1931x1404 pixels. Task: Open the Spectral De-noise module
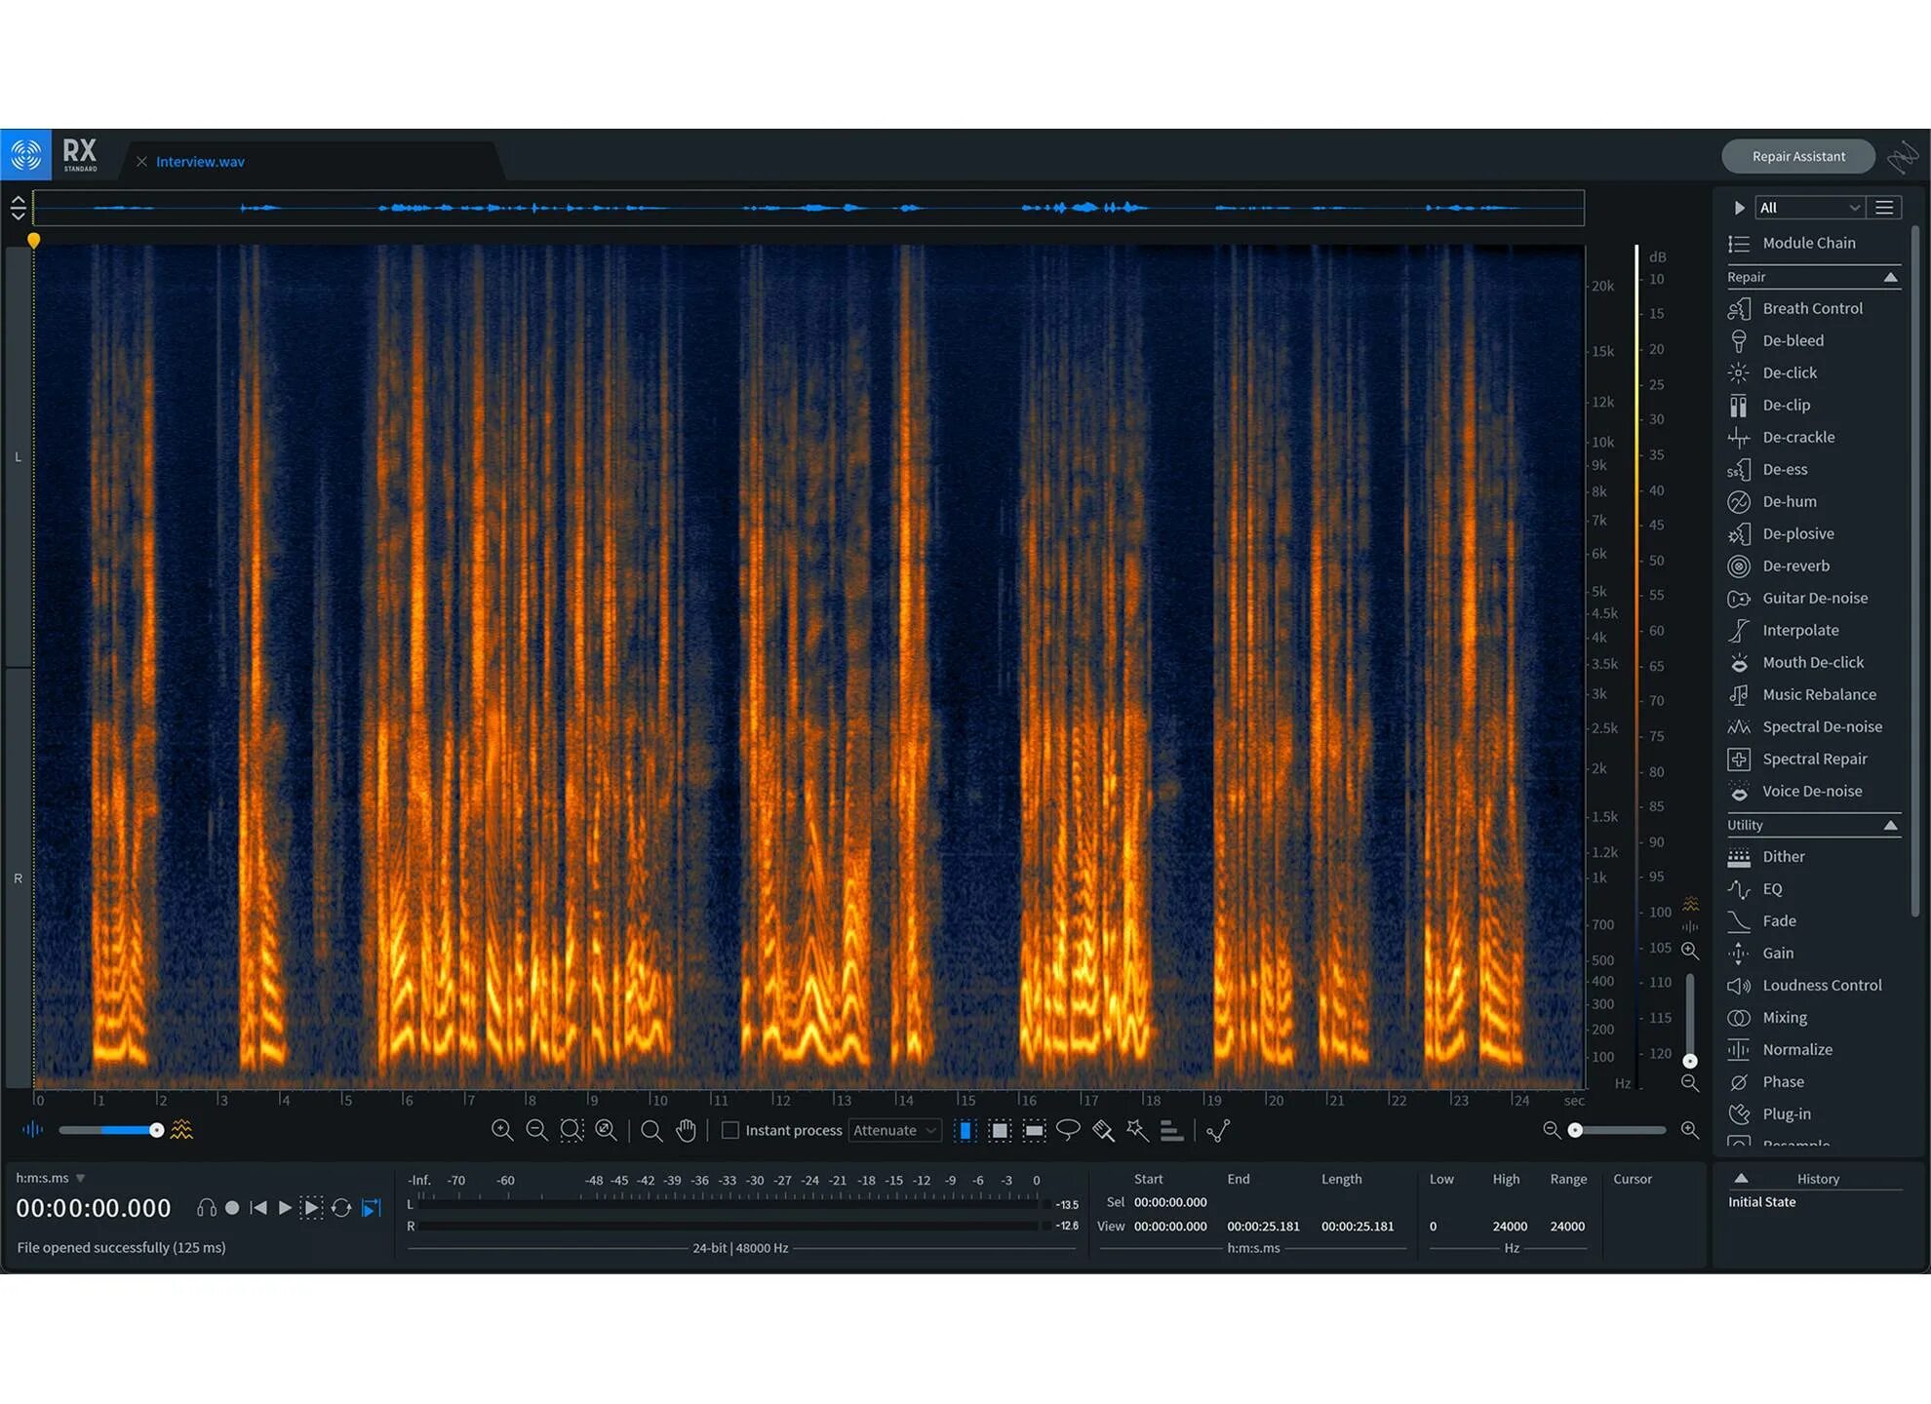[x=1821, y=726]
